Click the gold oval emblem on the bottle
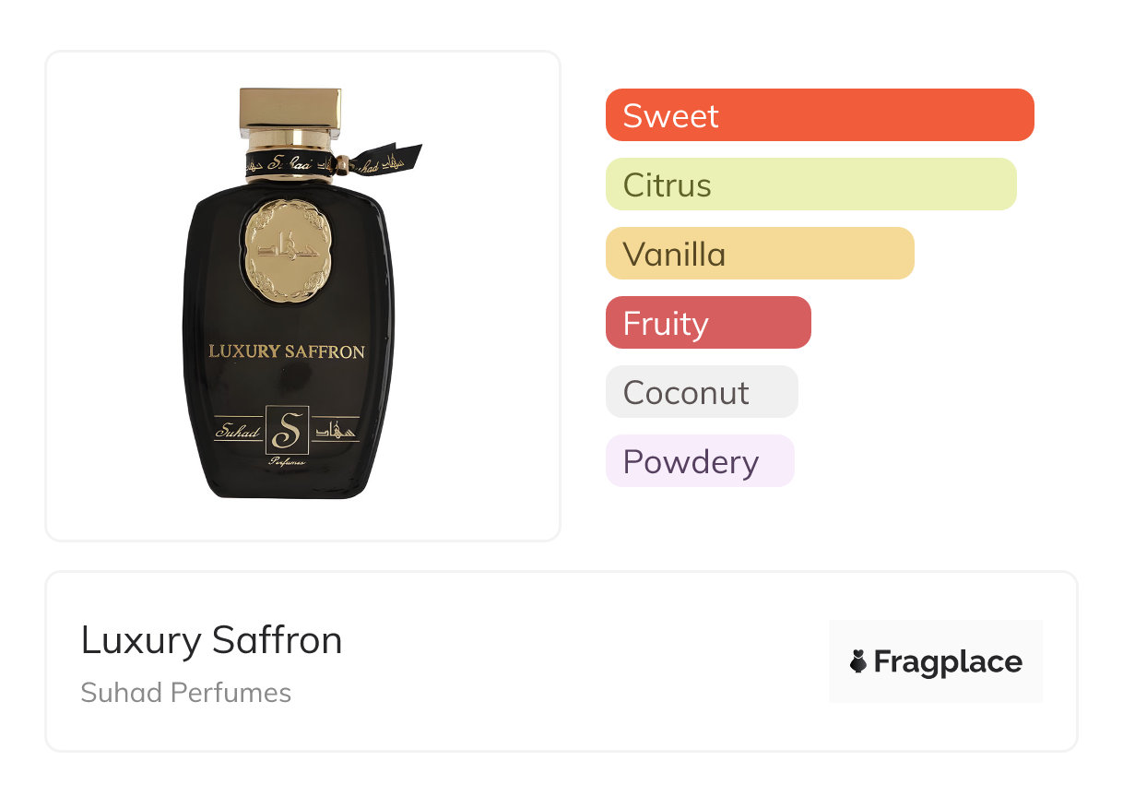This screenshot has height=797, width=1123. pyautogui.click(x=287, y=251)
